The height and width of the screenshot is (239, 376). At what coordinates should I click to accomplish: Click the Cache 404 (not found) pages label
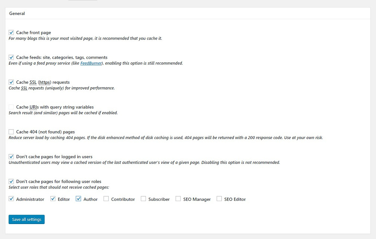(45, 132)
